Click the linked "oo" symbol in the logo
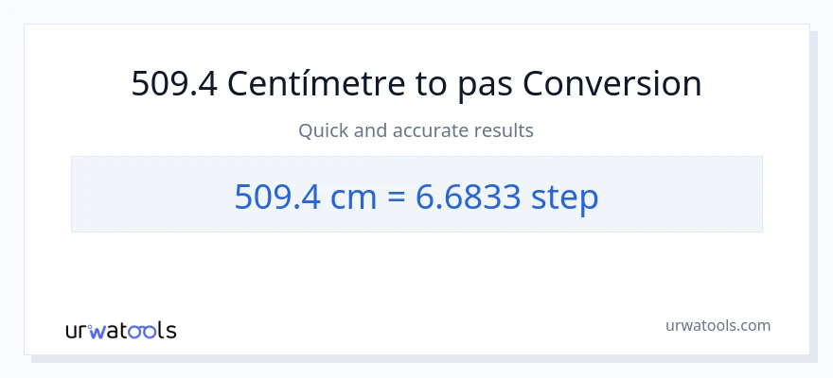 (x=143, y=330)
